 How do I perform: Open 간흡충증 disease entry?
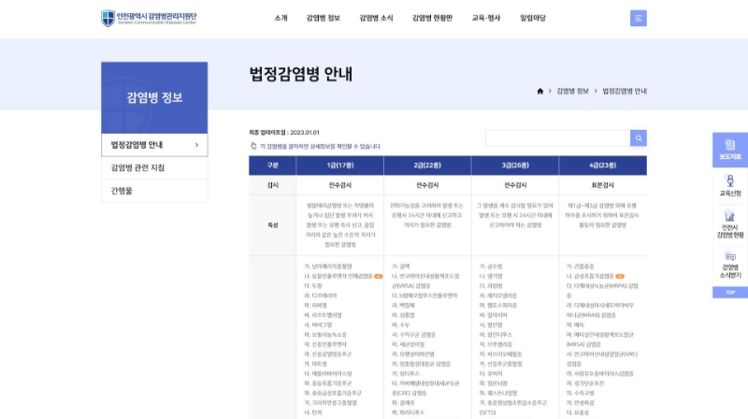(x=581, y=267)
